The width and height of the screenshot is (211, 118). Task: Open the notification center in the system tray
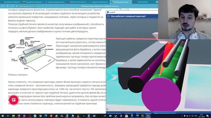pos(207,116)
